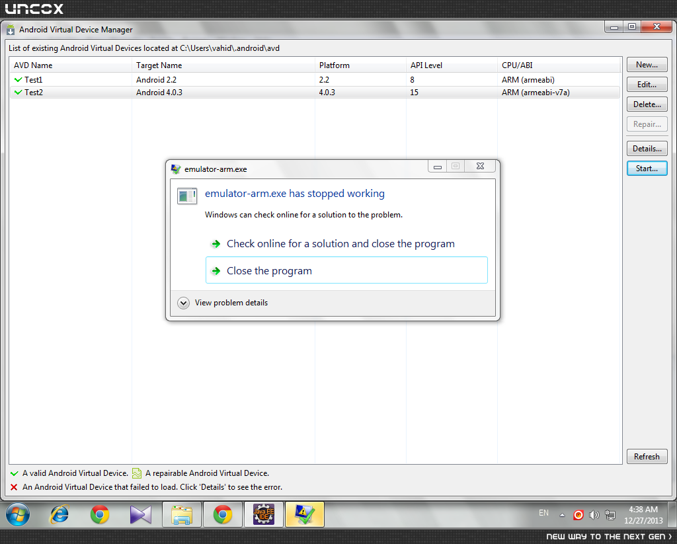
Task: Click the Android 4.0.3 target cell
Action: point(159,93)
